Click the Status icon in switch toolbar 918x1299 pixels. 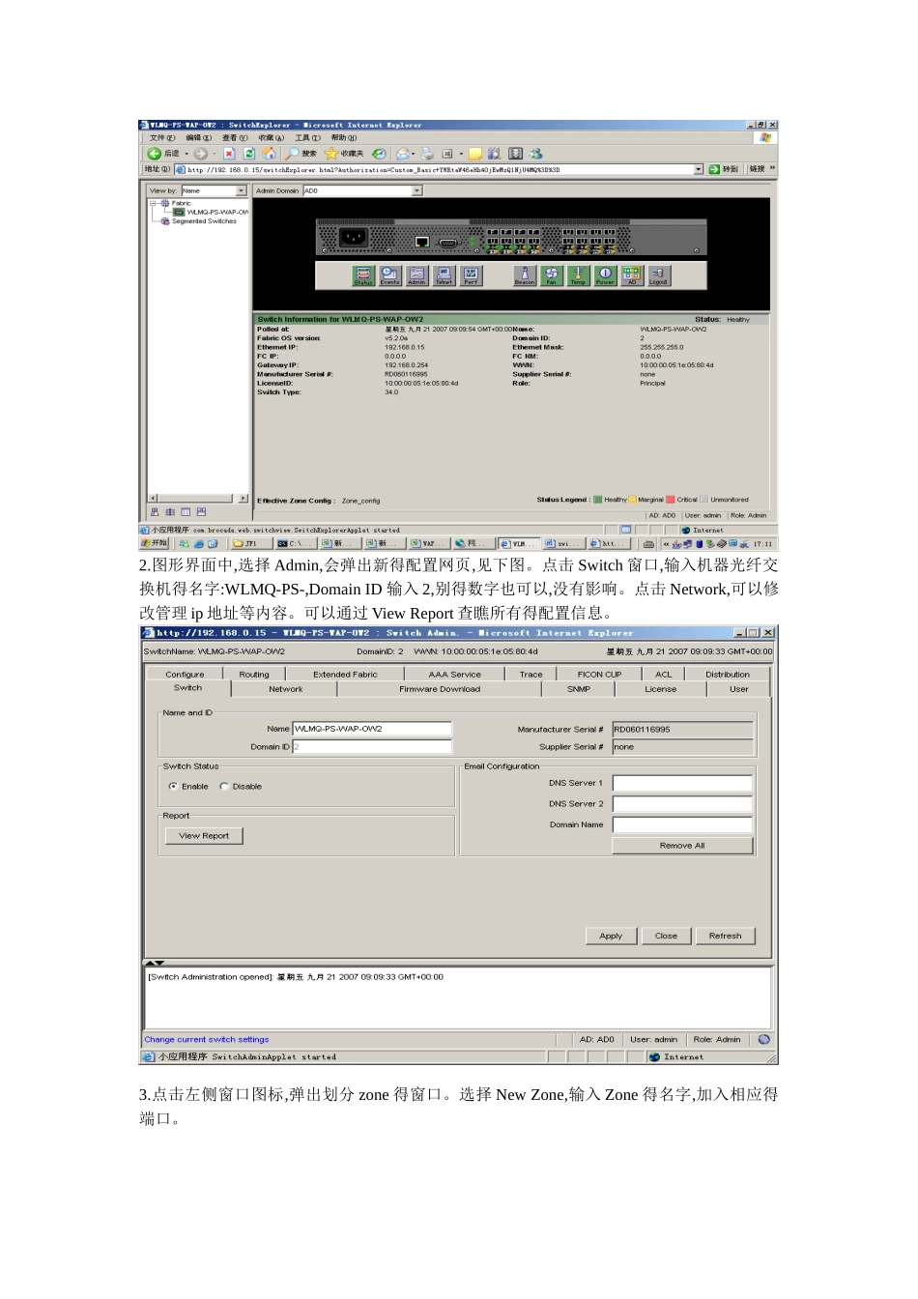pyautogui.click(x=362, y=275)
